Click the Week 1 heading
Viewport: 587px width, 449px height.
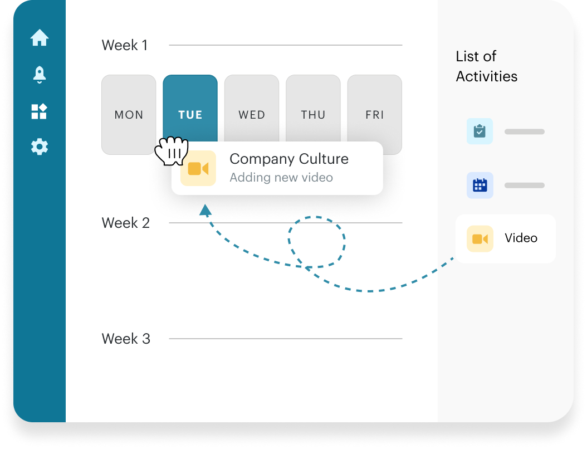coord(125,45)
